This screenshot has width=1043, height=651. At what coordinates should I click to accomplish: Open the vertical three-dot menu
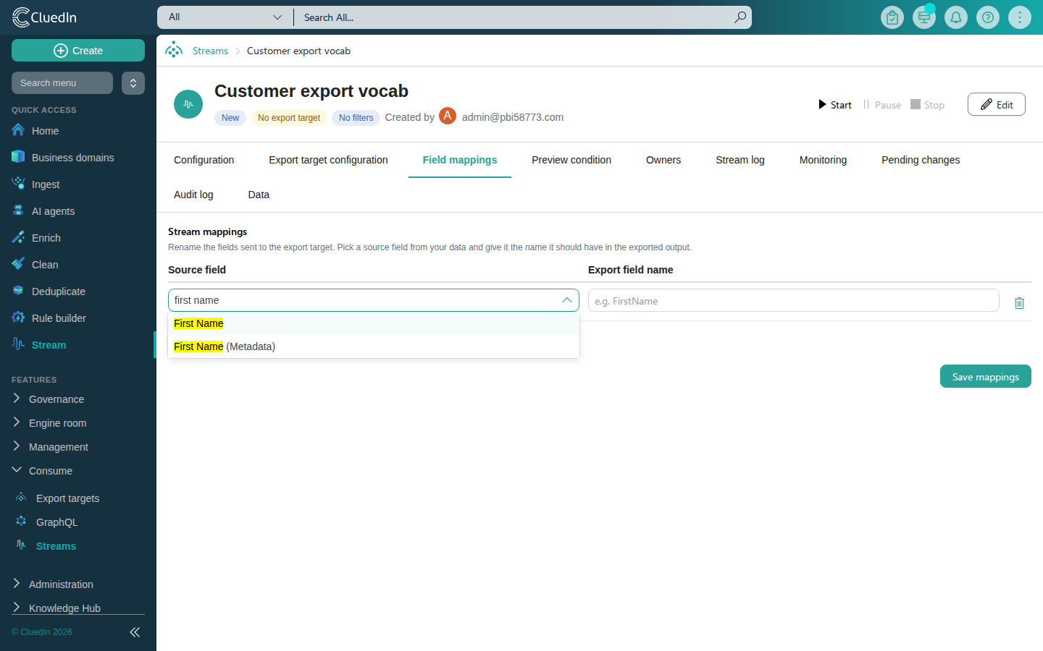click(1020, 17)
